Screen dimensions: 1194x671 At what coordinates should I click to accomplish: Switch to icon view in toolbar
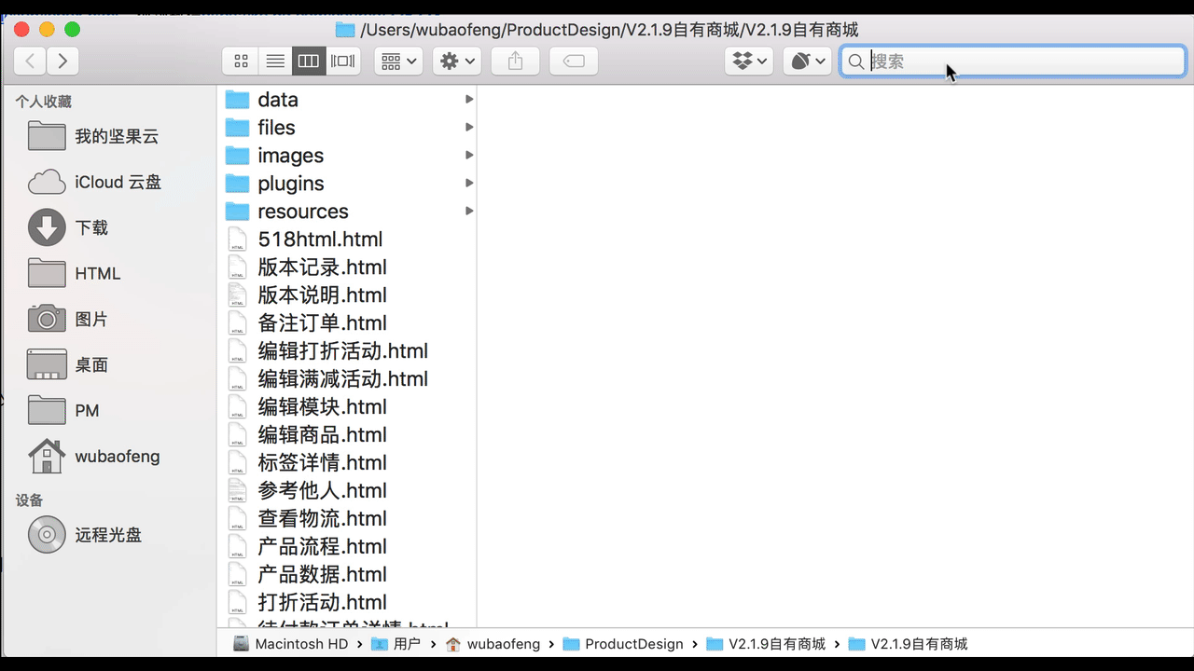coord(241,62)
